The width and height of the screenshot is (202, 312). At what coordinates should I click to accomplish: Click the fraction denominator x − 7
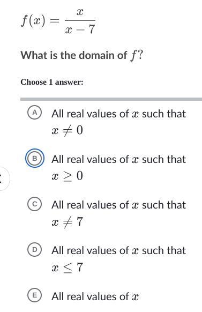pyautogui.click(x=80, y=29)
